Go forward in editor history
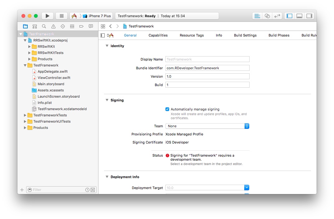The height and width of the screenshot is (219, 334). pos(117,26)
